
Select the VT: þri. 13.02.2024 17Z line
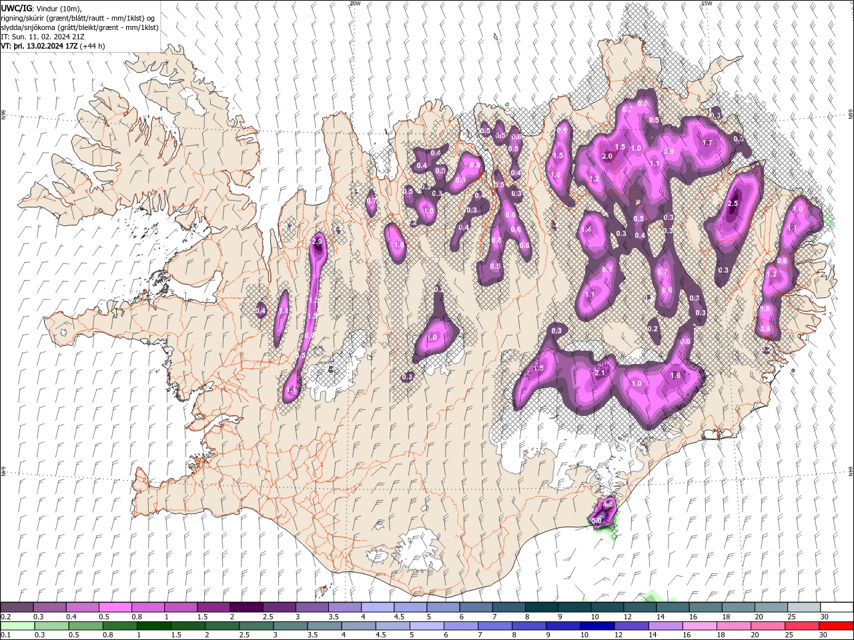coord(53,46)
